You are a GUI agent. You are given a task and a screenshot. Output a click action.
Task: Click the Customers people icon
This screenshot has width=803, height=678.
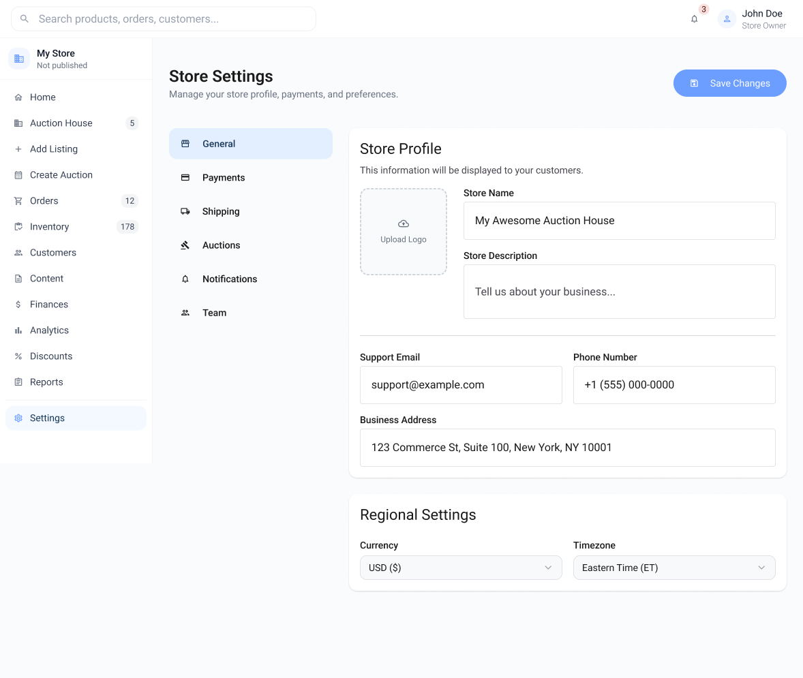click(18, 252)
